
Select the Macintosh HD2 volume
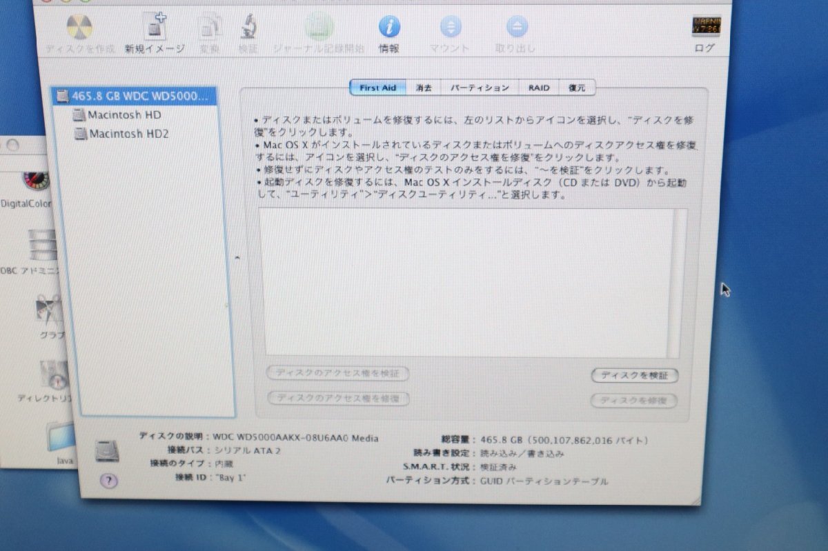128,134
